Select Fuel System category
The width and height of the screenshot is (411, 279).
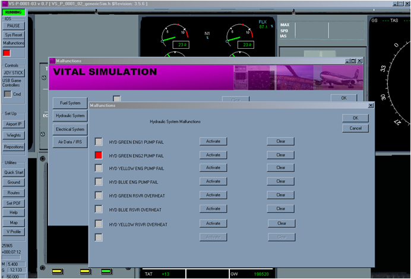[70, 103]
